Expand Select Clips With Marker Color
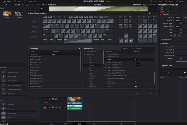Screen dimensions: 187x125 click(105, 76)
